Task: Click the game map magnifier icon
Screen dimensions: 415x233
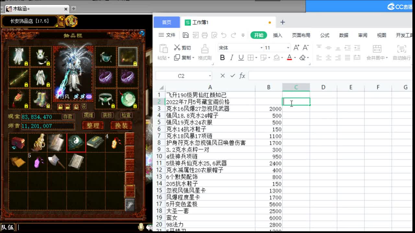Action: click(x=61, y=24)
